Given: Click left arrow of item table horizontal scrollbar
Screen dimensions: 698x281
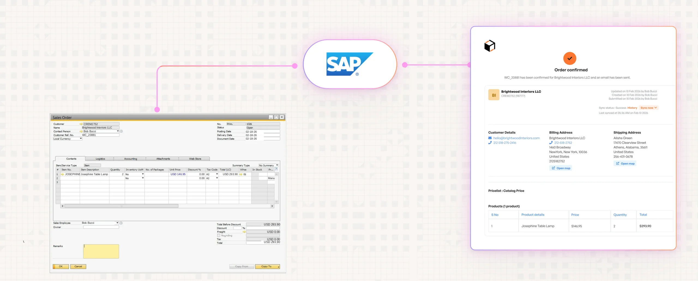Looking at the screenshot, I should point(62,206).
